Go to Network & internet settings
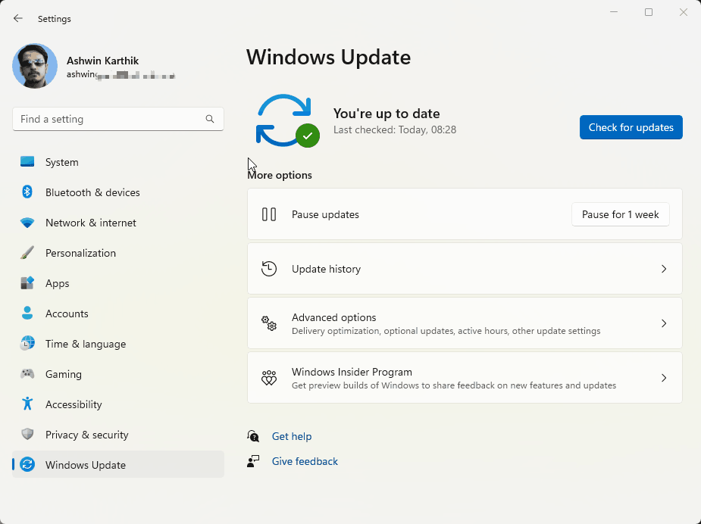 point(118,223)
